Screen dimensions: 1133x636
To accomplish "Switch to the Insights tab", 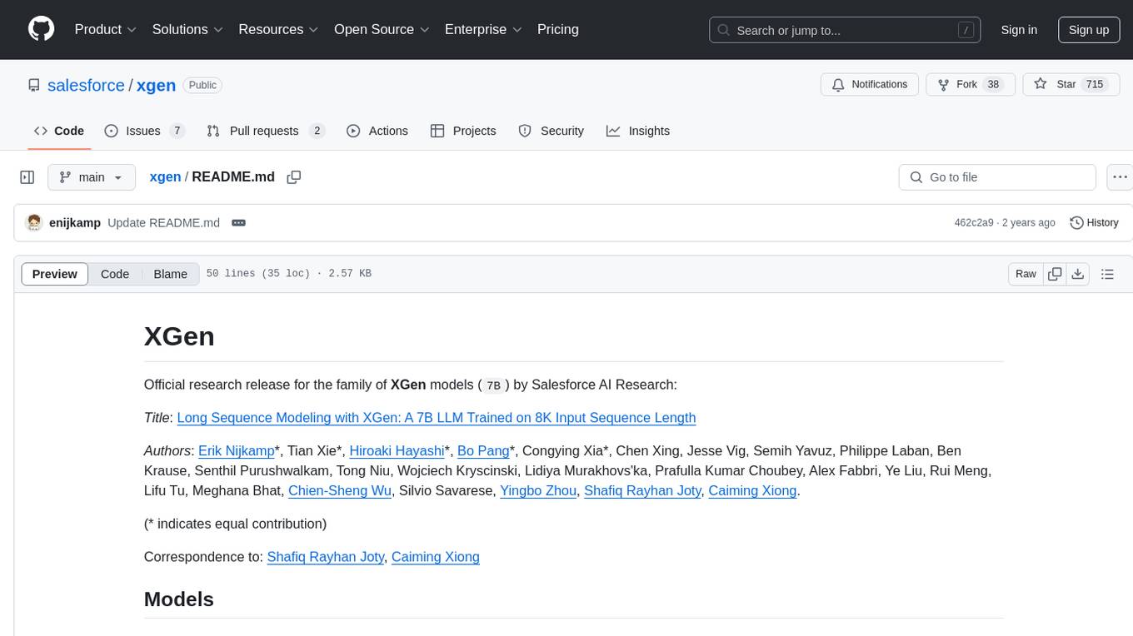I will click(638, 131).
